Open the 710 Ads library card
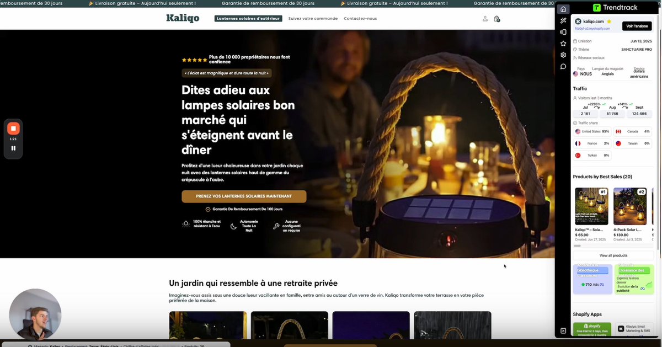Screen dimensions: 662x347 coord(592,279)
